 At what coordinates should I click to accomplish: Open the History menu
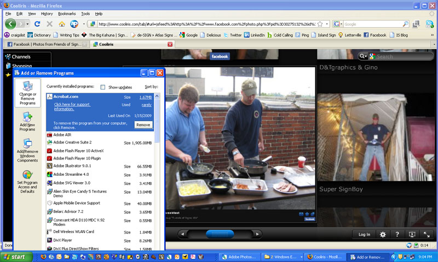pyautogui.click(x=47, y=14)
